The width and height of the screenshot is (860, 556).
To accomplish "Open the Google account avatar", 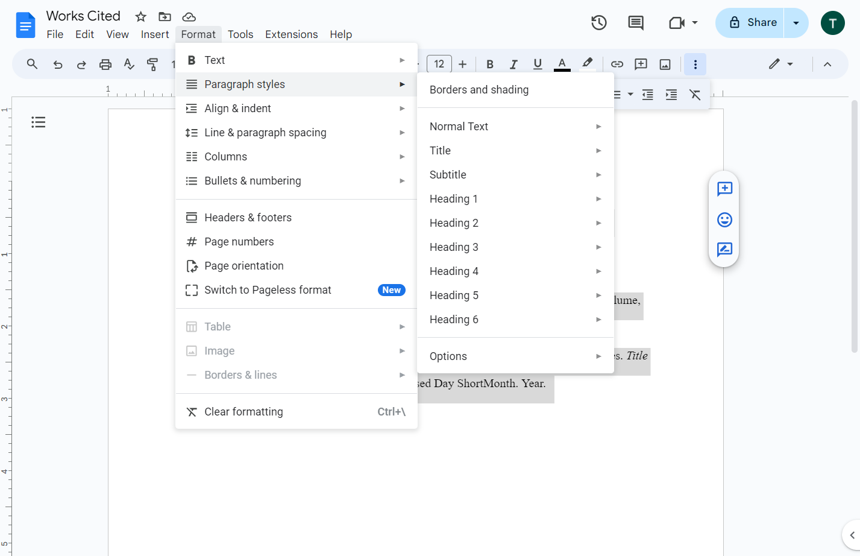I will 833,23.
